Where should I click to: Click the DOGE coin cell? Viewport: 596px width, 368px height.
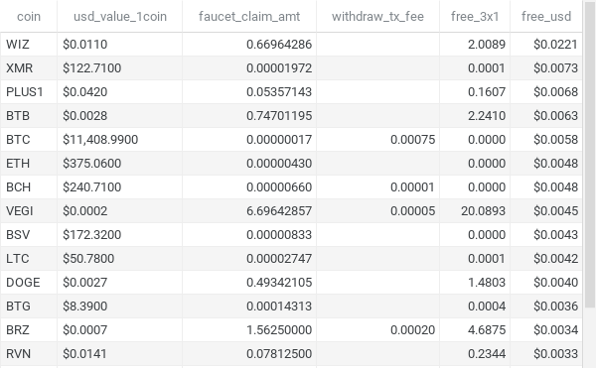click(x=29, y=283)
